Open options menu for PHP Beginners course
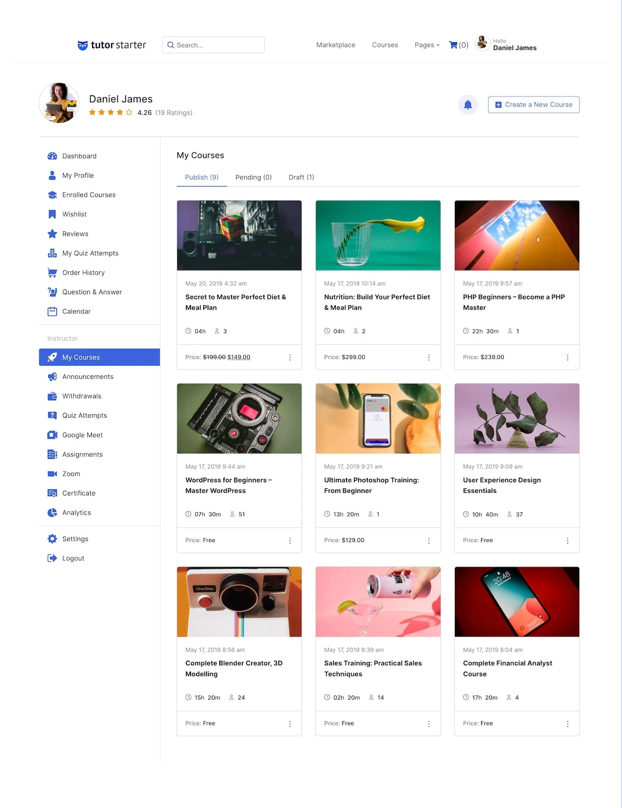Screen dimensions: 622x808 coord(568,358)
